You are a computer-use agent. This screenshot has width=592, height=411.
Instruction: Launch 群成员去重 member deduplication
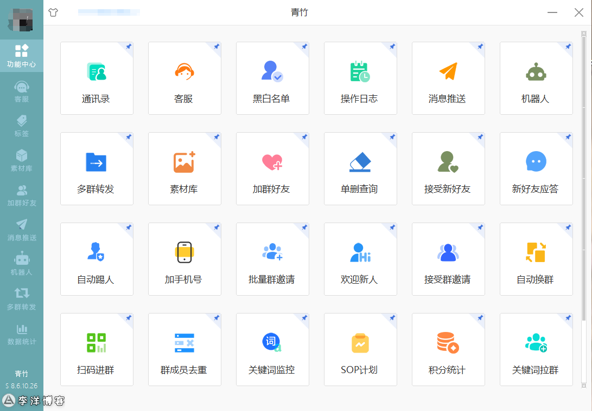coord(184,349)
